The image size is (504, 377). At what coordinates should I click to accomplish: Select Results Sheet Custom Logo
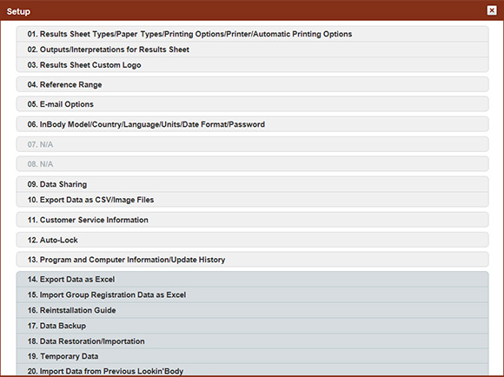pyautogui.click(x=252, y=65)
